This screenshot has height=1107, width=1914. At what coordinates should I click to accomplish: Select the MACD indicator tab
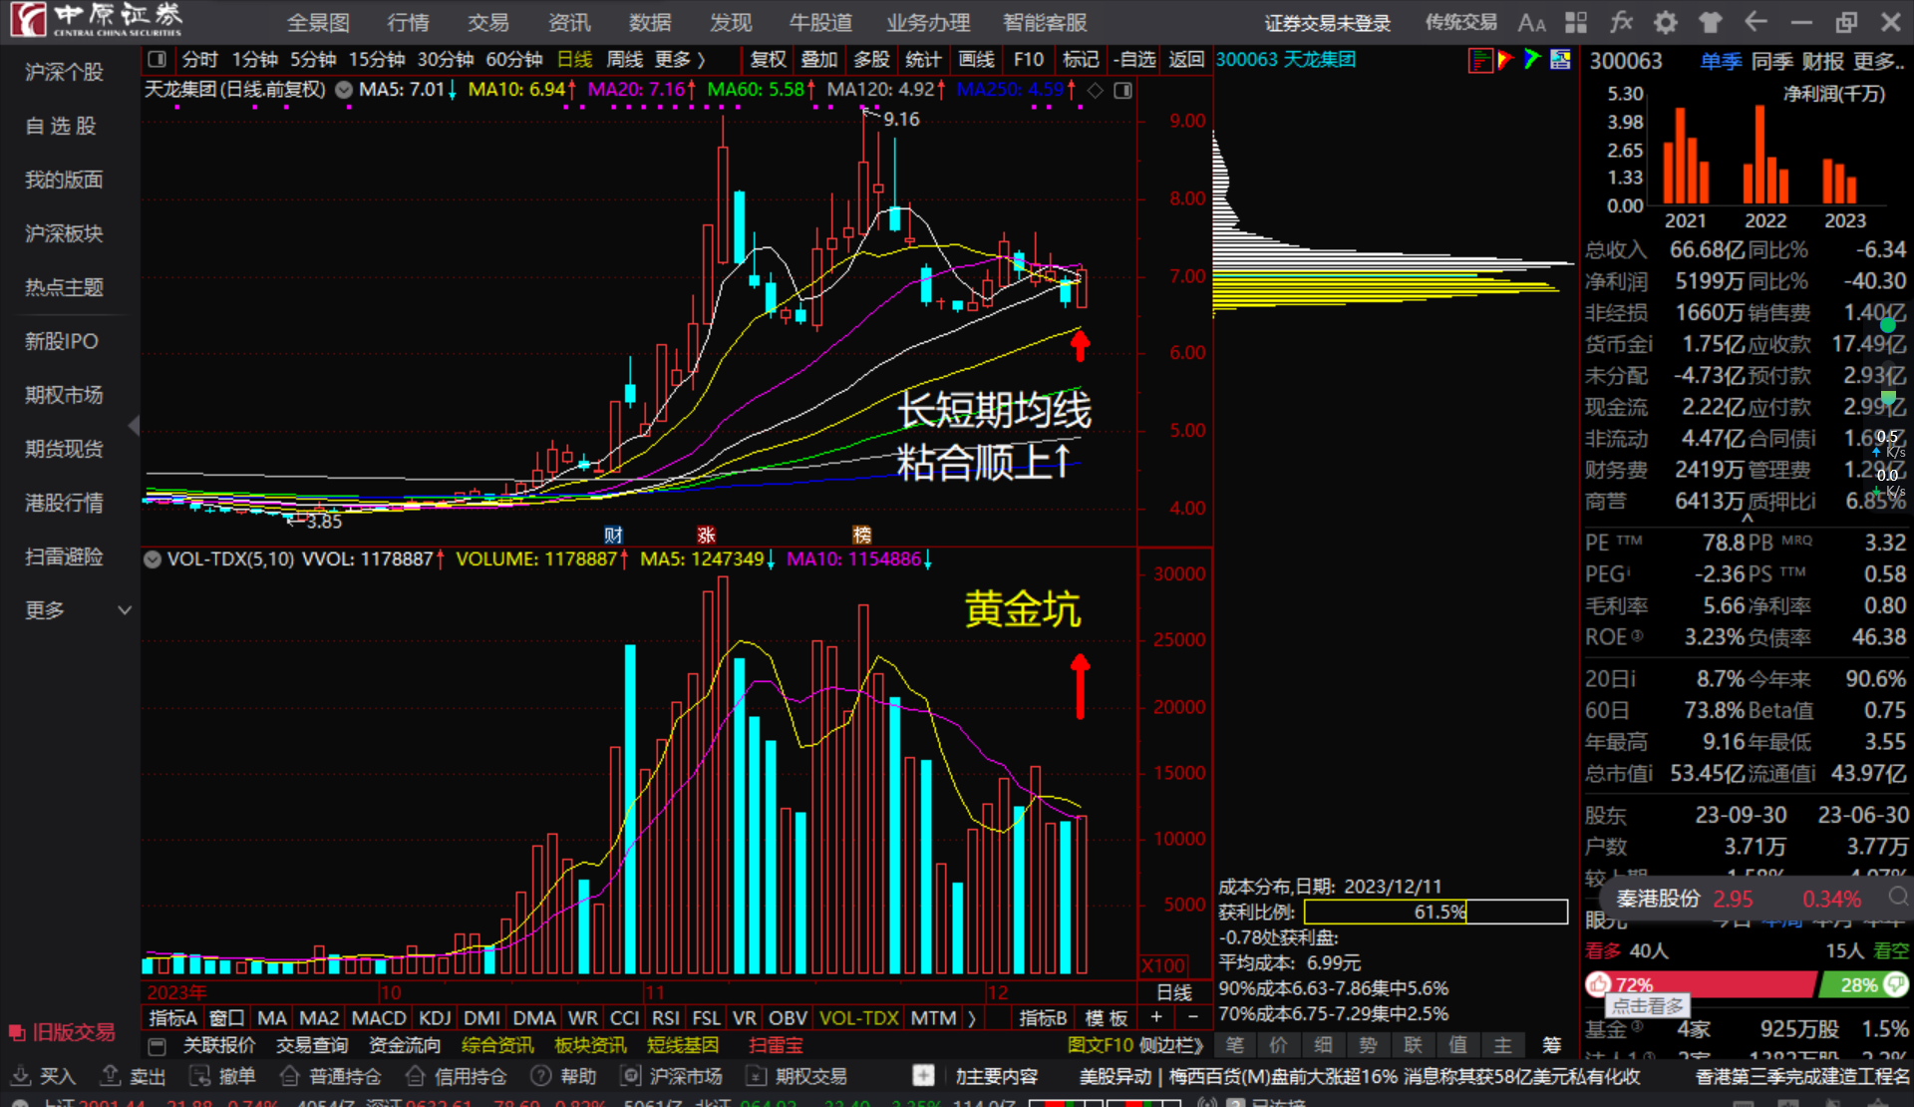click(x=379, y=1018)
